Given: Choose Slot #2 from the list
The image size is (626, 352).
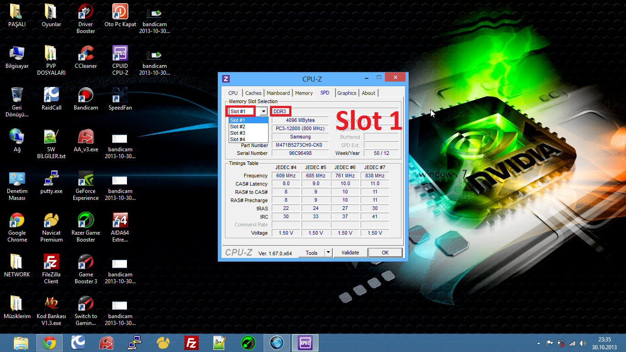Looking at the screenshot, I should click(x=248, y=126).
